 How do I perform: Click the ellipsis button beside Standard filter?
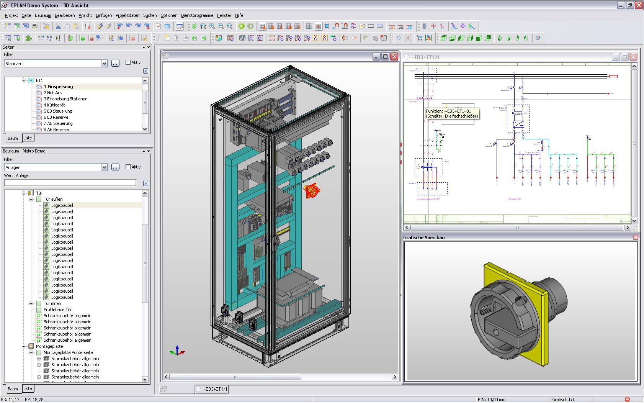[x=115, y=64]
